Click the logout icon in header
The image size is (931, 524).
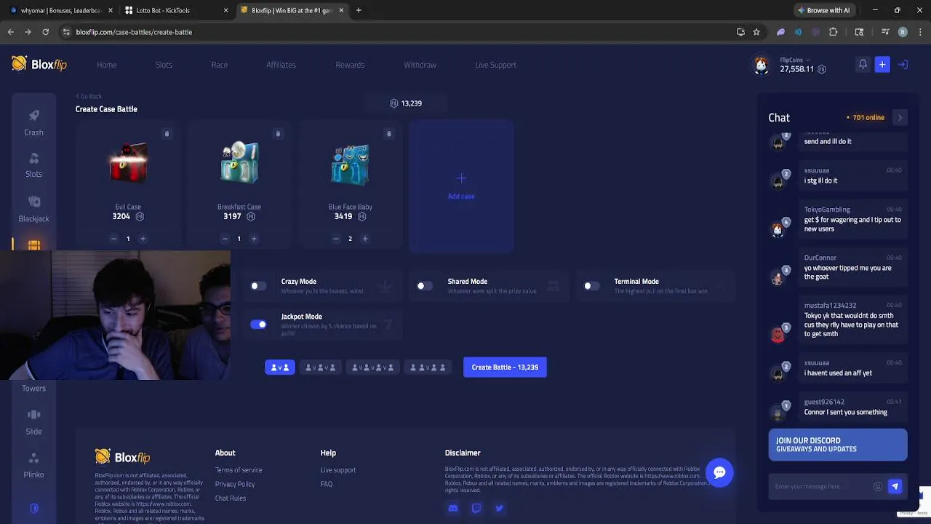(903, 65)
